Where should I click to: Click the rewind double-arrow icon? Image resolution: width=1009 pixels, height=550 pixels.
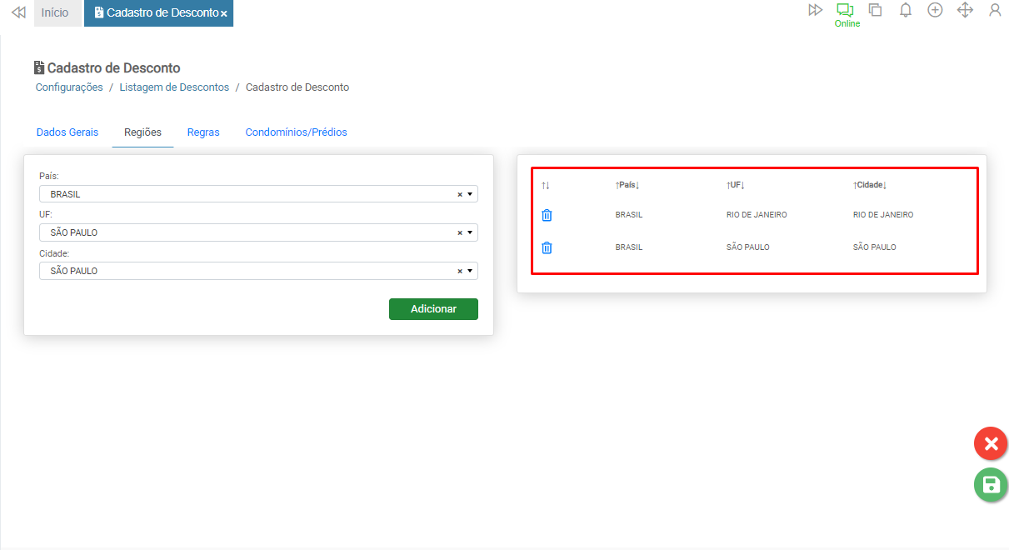(x=18, y=12)
